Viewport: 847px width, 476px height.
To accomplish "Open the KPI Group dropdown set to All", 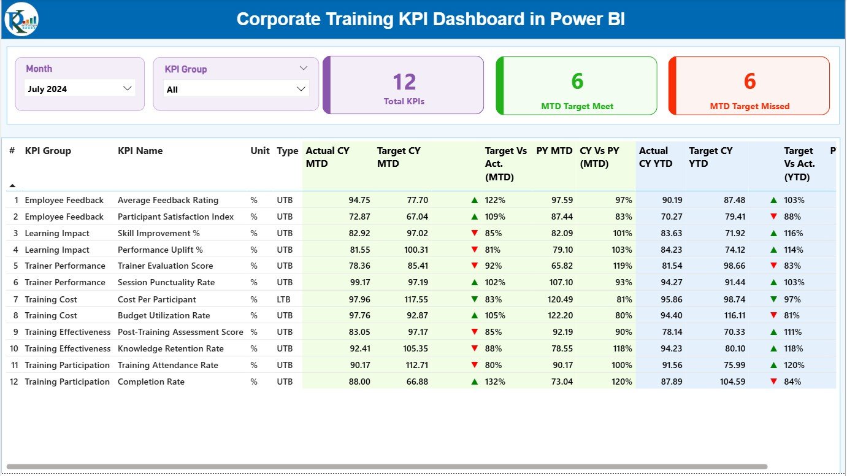I will [x=301, y=89].
